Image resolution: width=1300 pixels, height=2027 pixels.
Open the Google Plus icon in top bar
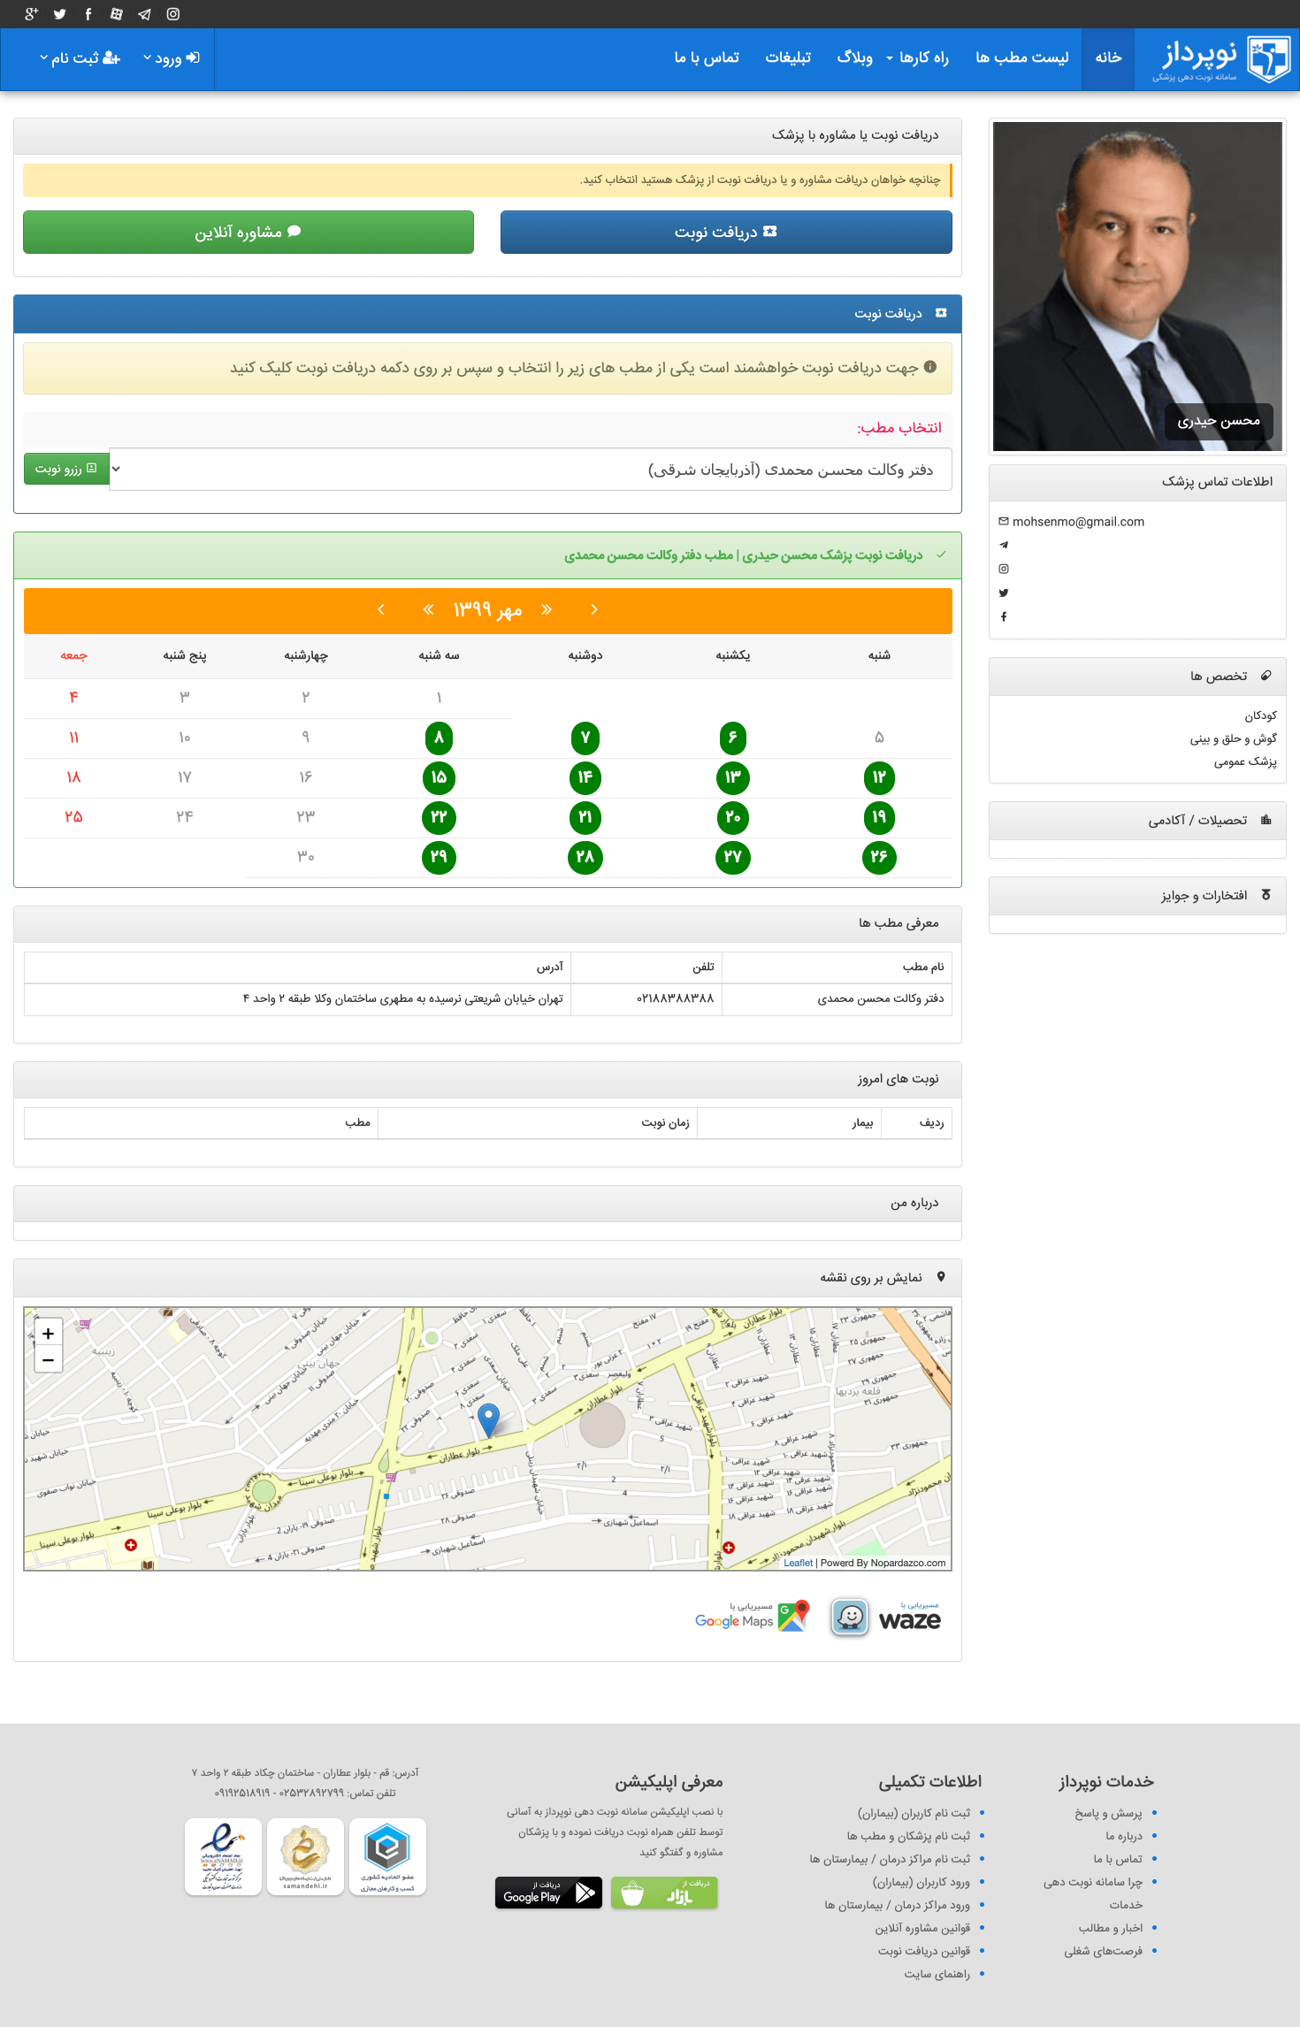click(32, 14)
